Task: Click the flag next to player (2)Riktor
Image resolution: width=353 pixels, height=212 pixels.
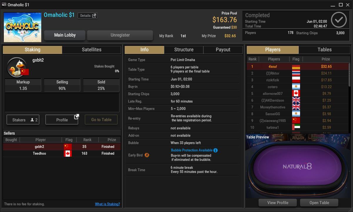Action: (296, 73)
